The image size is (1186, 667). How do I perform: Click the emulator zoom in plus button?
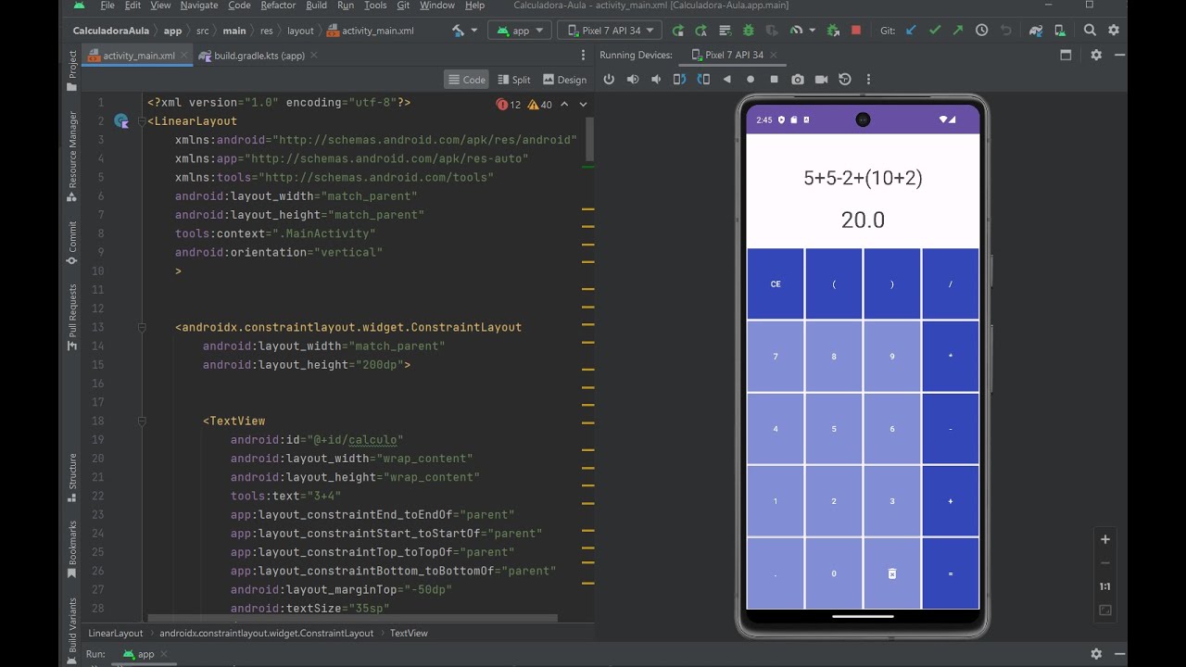(1105, 539)
